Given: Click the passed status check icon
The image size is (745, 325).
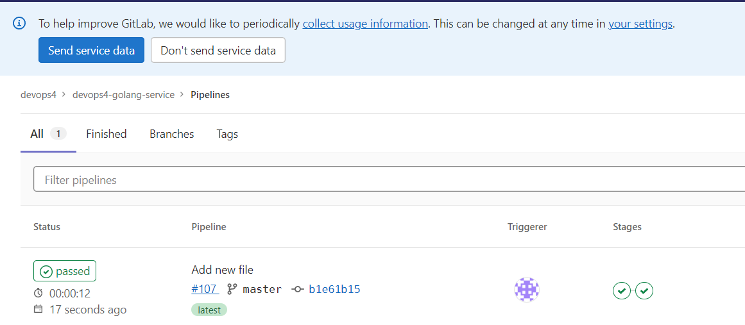Looking at the screenshot, I should (46, 271).
